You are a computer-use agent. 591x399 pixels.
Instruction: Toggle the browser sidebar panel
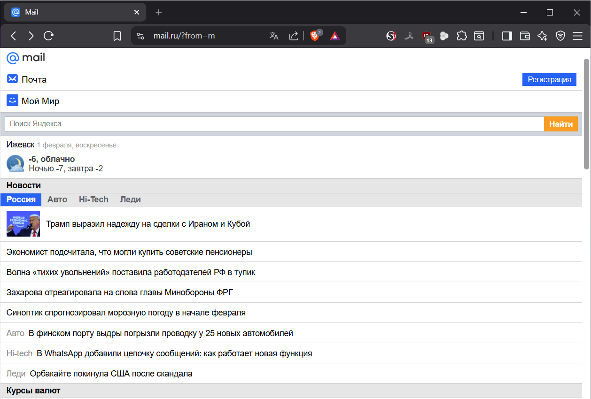tap(507, 36)
